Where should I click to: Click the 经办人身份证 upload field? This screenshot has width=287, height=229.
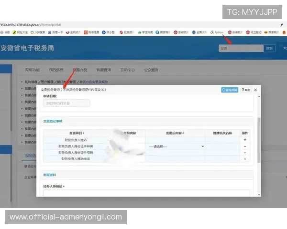point(147,193)
